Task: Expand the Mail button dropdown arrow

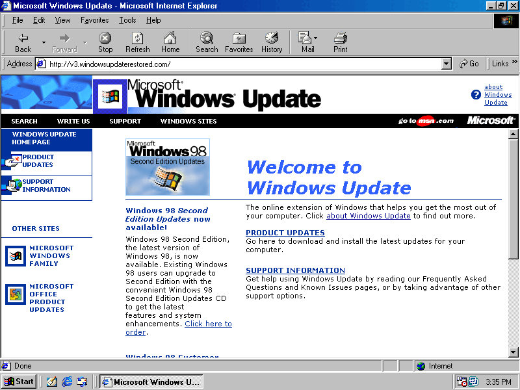Action: tap(316, 38)
